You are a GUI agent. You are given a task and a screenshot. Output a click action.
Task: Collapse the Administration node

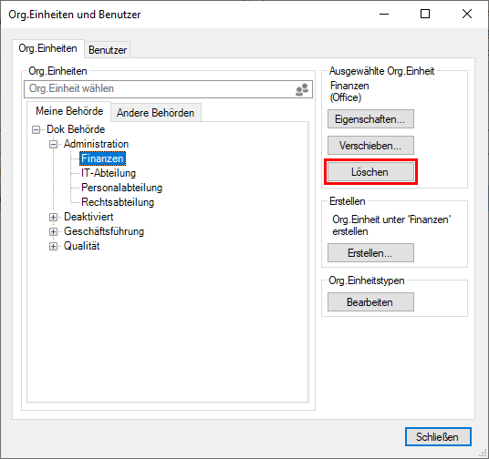(x=53, y=144)
